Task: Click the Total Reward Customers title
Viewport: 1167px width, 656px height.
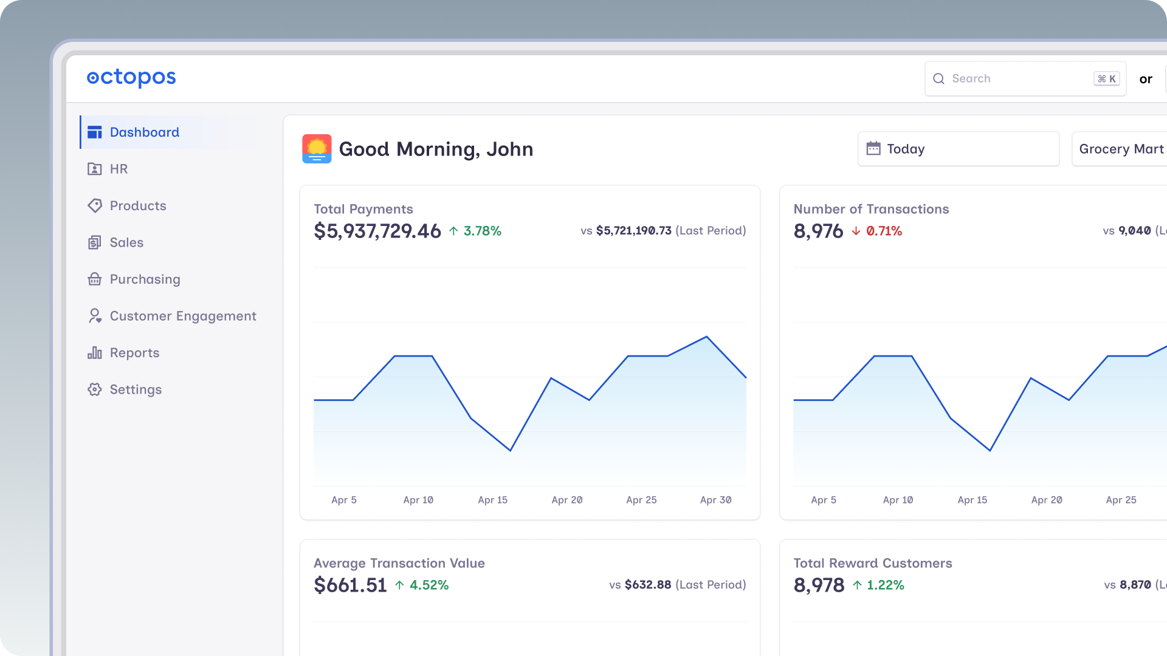Action: pyautogui.click(x=873, y=563)
